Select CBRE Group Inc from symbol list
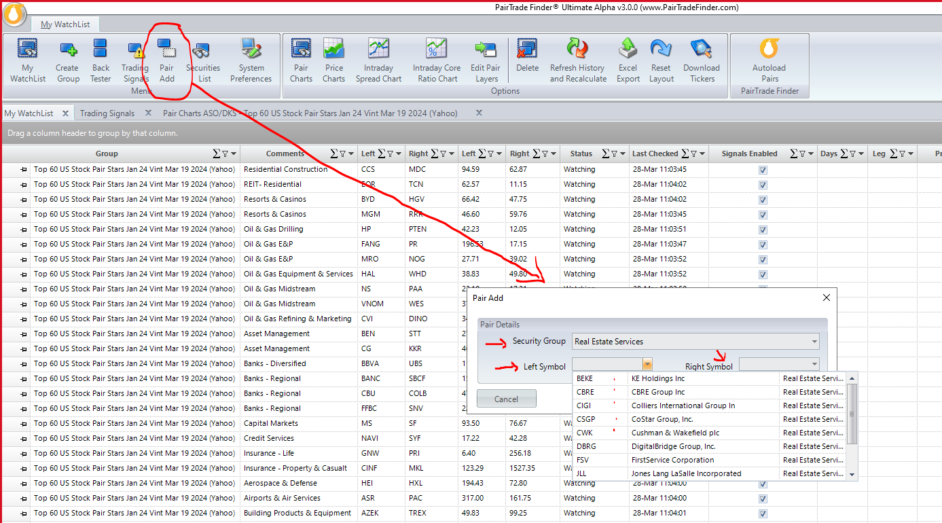942x523 pixels. [x=658, y=392]
